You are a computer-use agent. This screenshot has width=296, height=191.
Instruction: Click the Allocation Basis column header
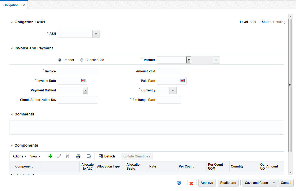coord(137,166)
